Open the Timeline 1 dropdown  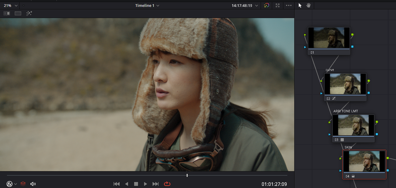147,6
